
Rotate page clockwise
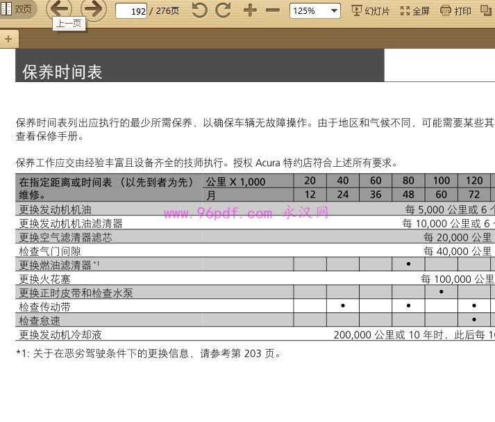[x=223, y=10]
